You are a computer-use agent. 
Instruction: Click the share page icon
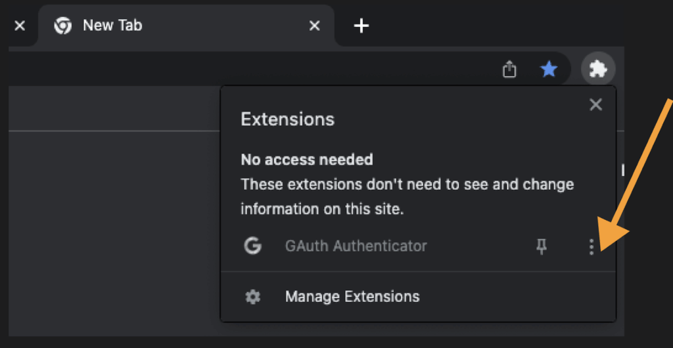(509, 69)
